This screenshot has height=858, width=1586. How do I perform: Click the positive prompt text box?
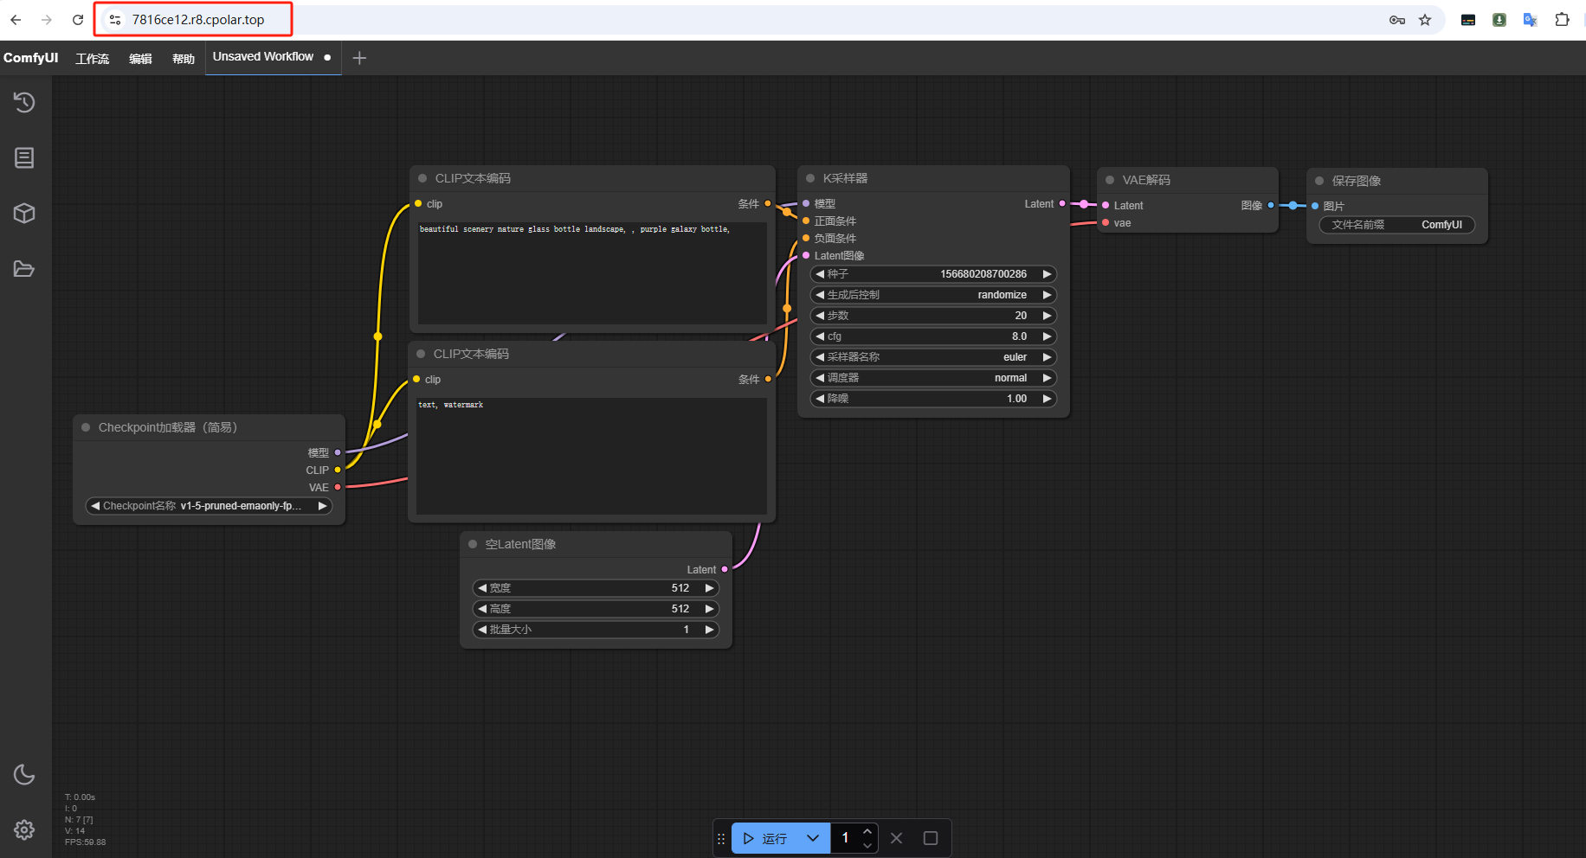(x=592, y=272)
